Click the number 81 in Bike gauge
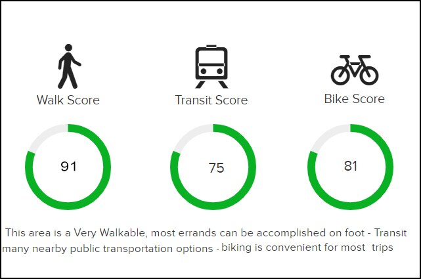 [x=351, y=165]
